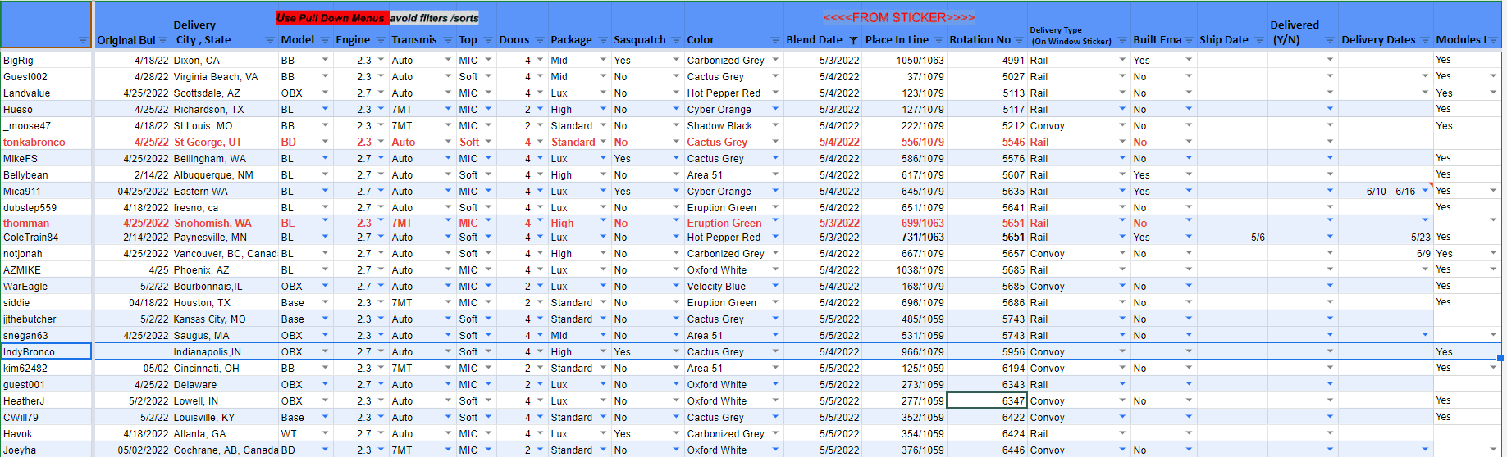1507x457 pixels.
Task: Expand Engine dropdown in Landvalue row
Action: tap(381, 93)
